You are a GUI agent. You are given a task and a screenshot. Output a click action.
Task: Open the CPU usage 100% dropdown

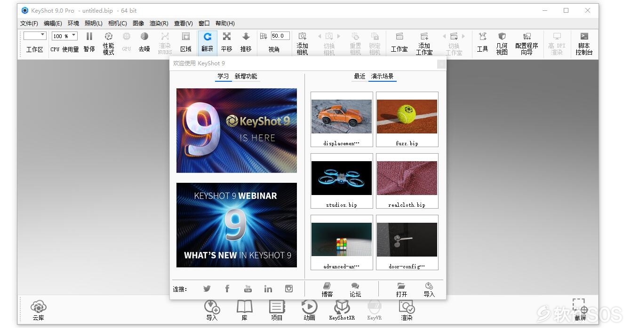pos(64,36)
